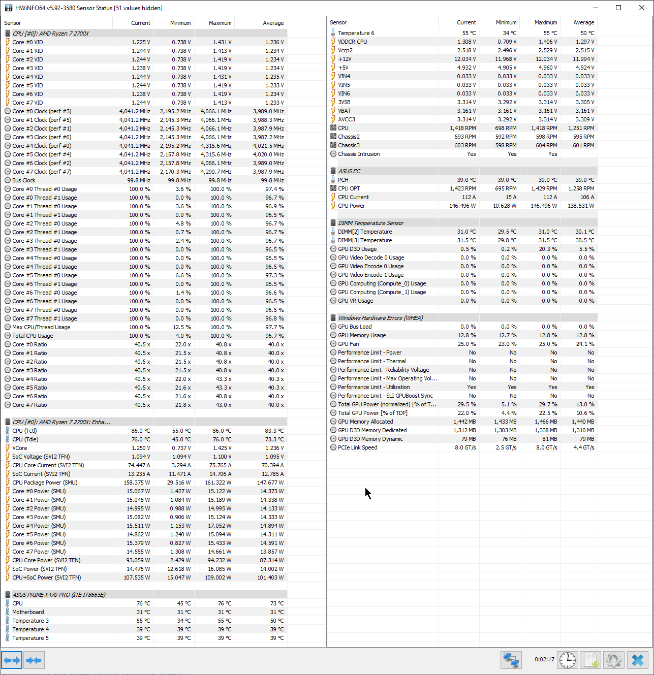
Task: Select the Core #4 Clock (perf #0) row
Action: tap(144, 146)
